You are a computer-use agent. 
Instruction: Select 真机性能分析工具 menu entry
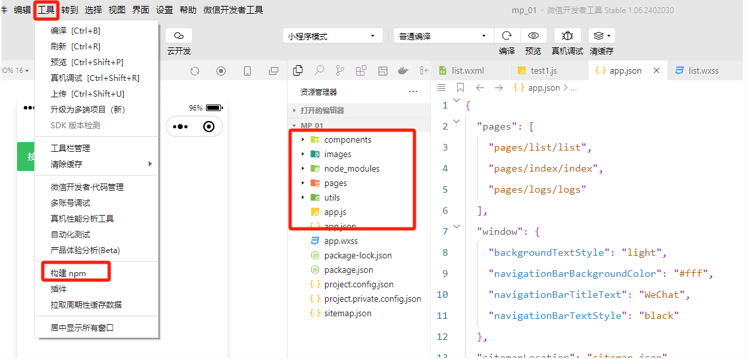(96, 219)
